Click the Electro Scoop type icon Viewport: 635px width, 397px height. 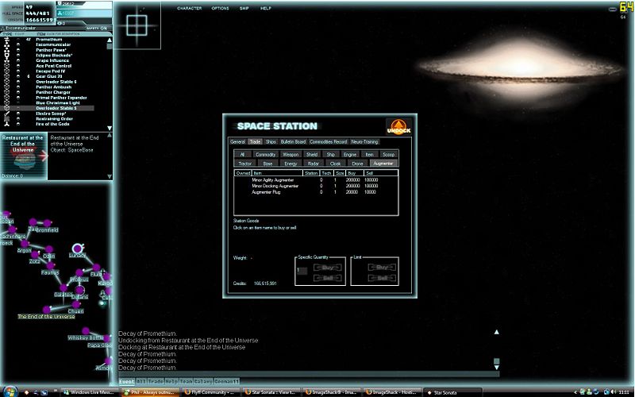pyautogui.click(x=6, y=114)
